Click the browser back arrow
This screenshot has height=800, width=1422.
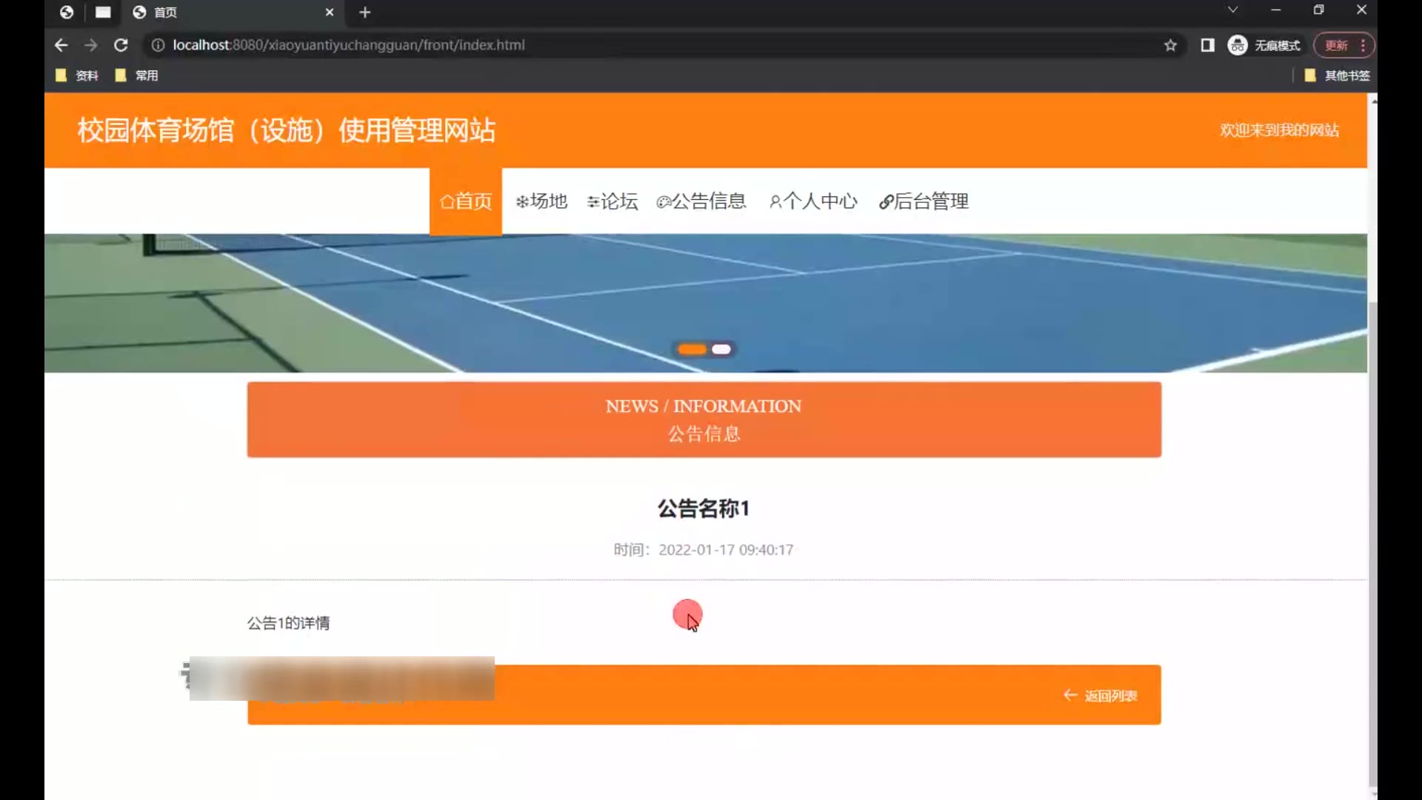click(x=61, y=45)
